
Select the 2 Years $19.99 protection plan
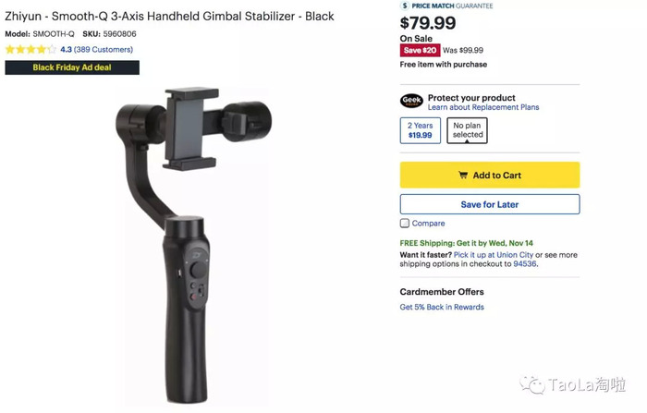420,130
